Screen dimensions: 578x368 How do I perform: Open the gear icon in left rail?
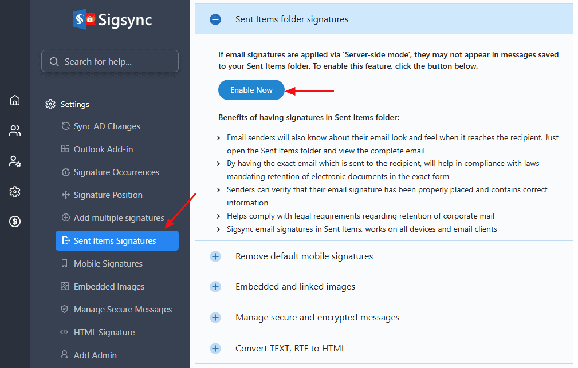click(x=15, y=192)
